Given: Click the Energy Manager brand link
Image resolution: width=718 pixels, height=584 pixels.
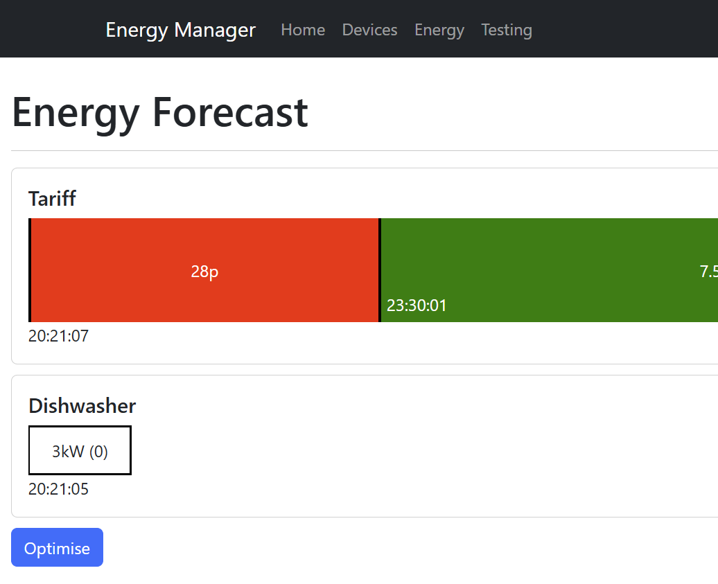Looking at the screenshot, I should (180, 30).
